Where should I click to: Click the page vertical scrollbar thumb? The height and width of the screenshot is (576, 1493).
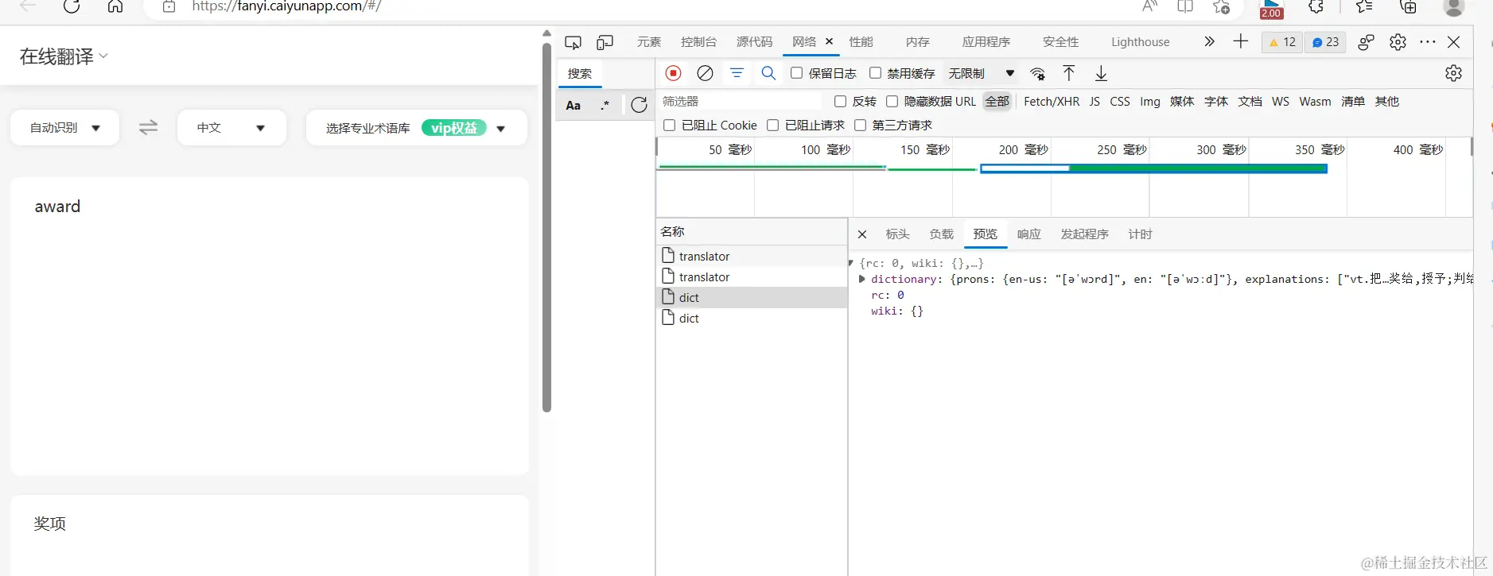pos(546,226)
